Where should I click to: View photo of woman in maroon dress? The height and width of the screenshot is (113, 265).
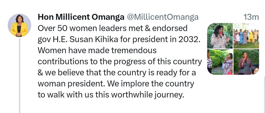pyautogui.click(x=246, y=62)
